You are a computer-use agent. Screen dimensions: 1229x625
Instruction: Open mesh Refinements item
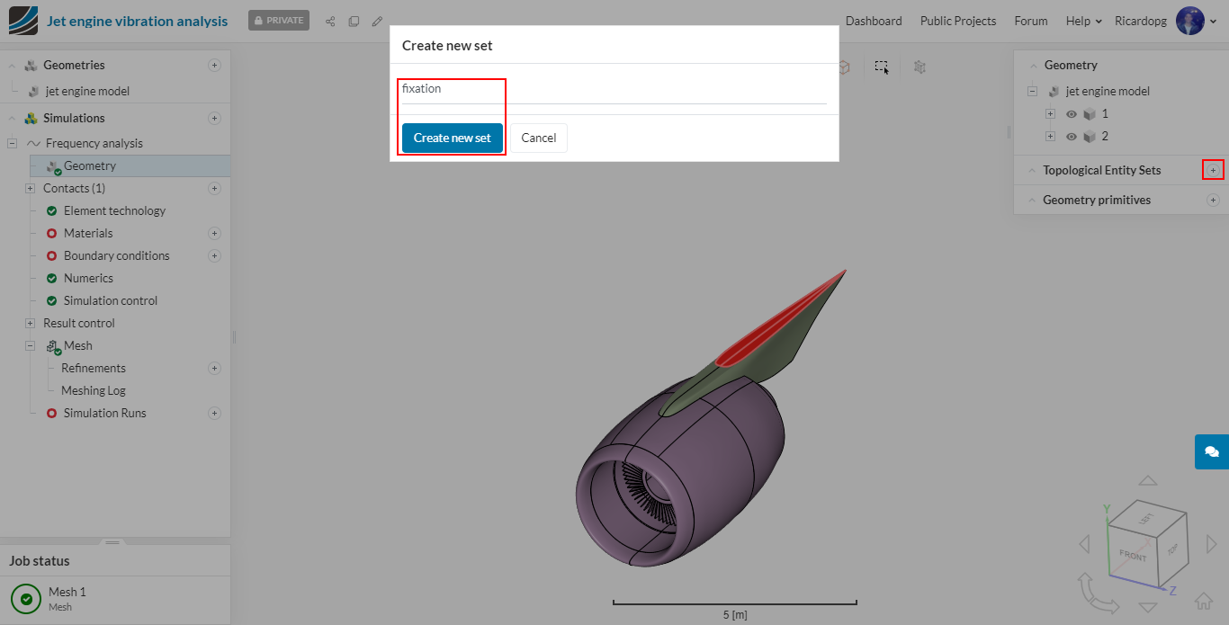click(94, 368)
